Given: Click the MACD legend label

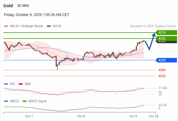Looking at the screenshot, I should click(14, 101).
